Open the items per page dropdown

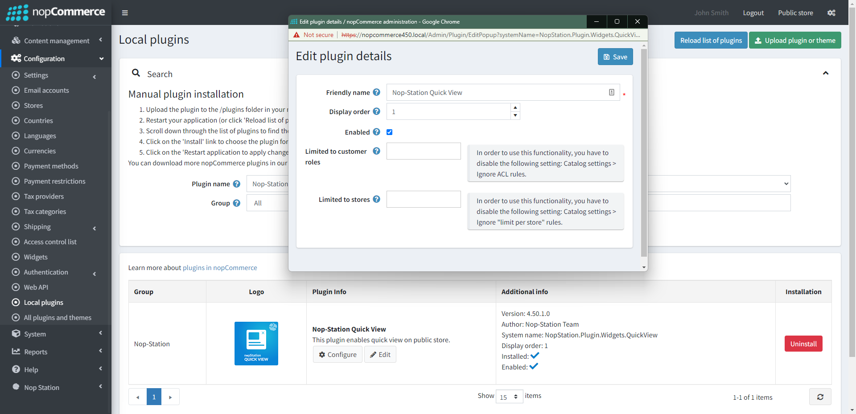coord(509,397)
